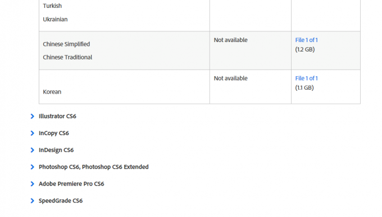Click the chevron arrow beside Photoshop CS6
Image resolution: width=382 pixels, height=217 pixels.
pyautogui.click(x=33, y=167)
